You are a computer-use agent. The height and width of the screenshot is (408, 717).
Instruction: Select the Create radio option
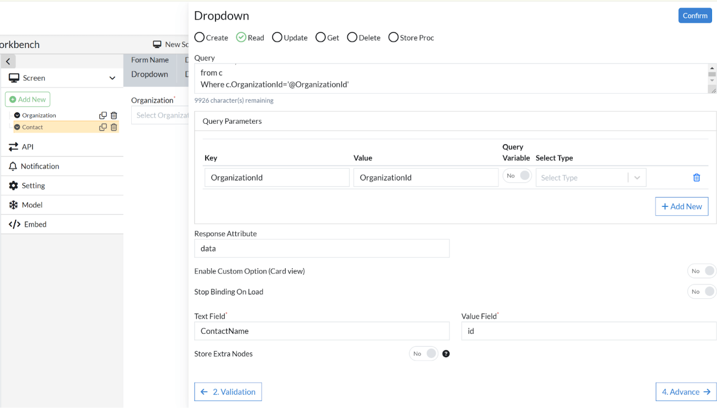click(x=200, y=37)
